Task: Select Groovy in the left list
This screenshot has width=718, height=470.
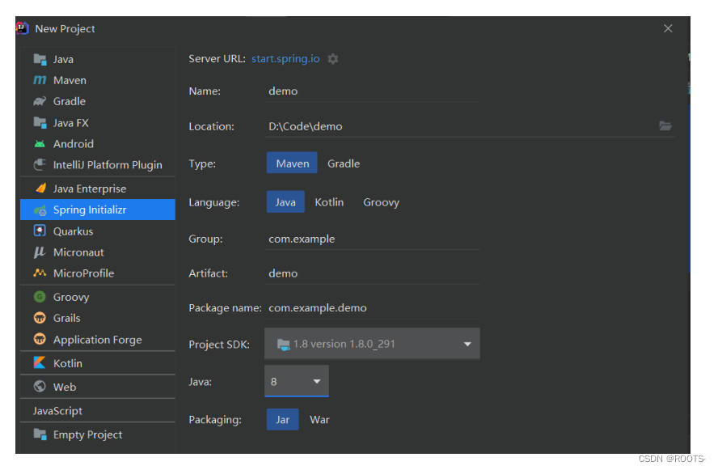Action: click(x=98, y=297)
